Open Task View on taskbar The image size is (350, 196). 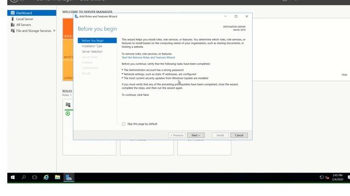click(x=34, y=177)
